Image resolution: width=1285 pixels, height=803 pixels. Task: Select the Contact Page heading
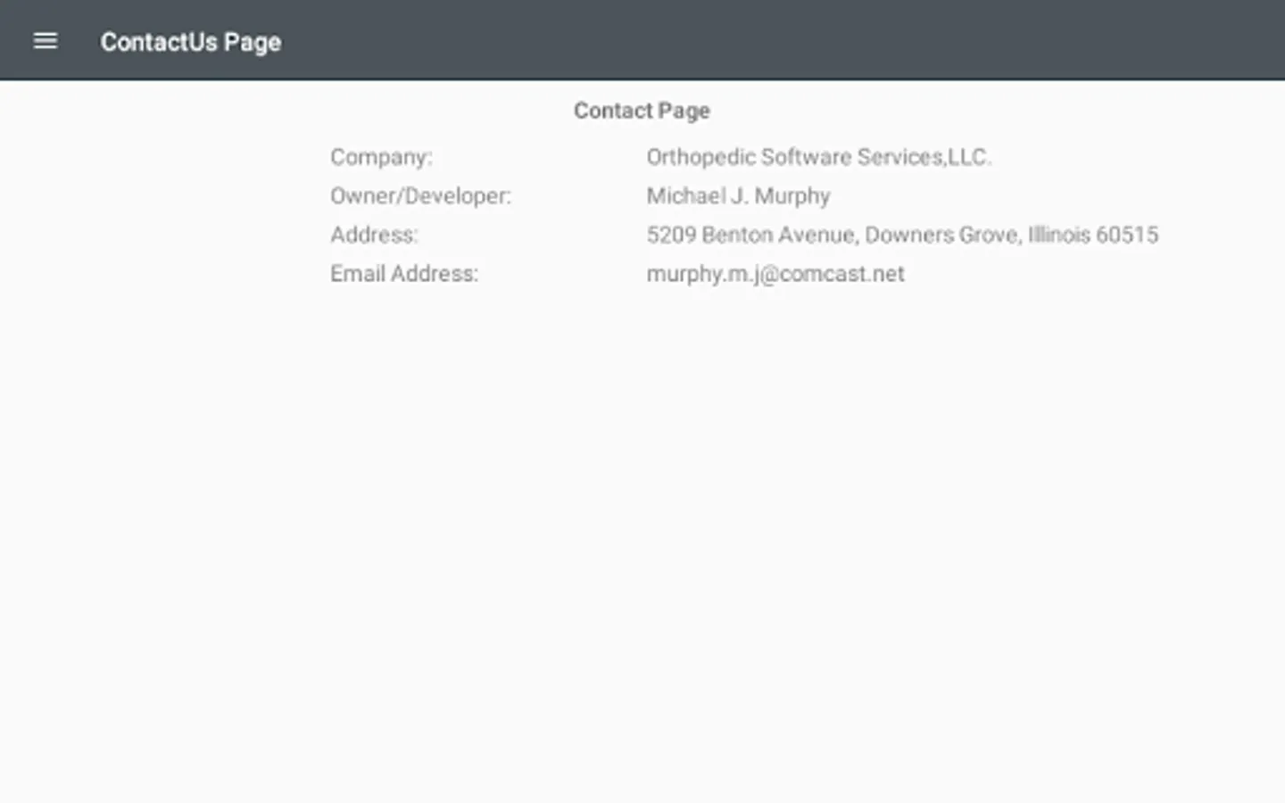click(x=642, y=111)
